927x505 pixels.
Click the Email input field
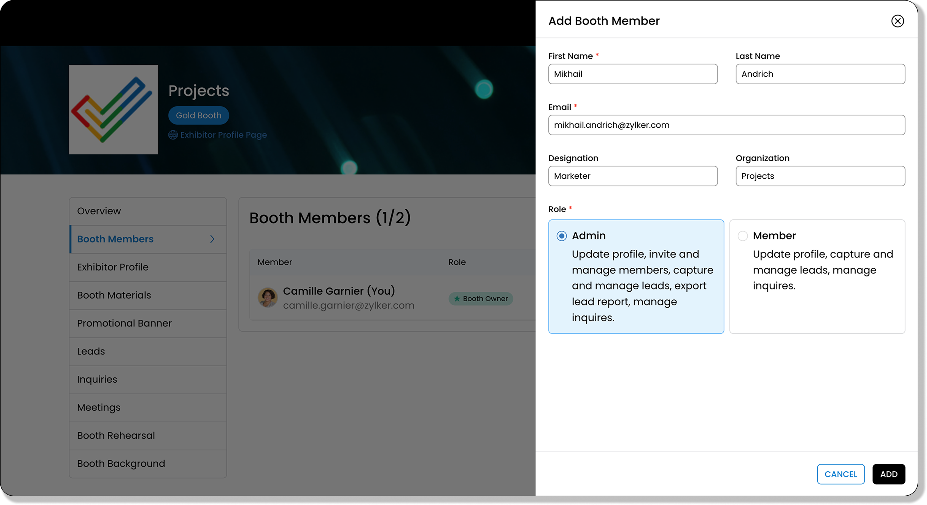[x=726, y=125]
